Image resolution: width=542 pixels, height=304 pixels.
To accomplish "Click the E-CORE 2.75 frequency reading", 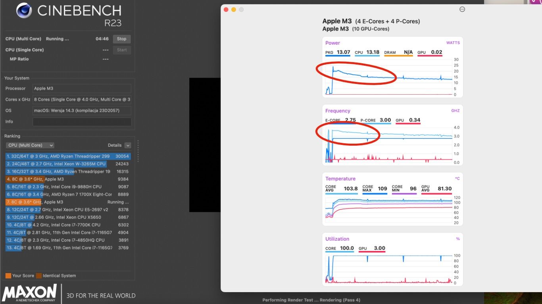I will pos(340,120).
